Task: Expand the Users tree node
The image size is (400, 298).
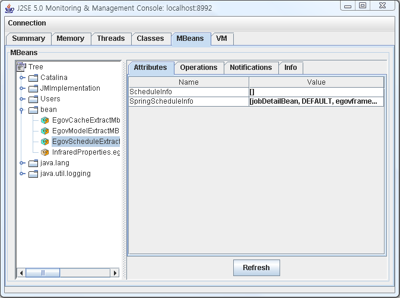Action: (23, 99)
